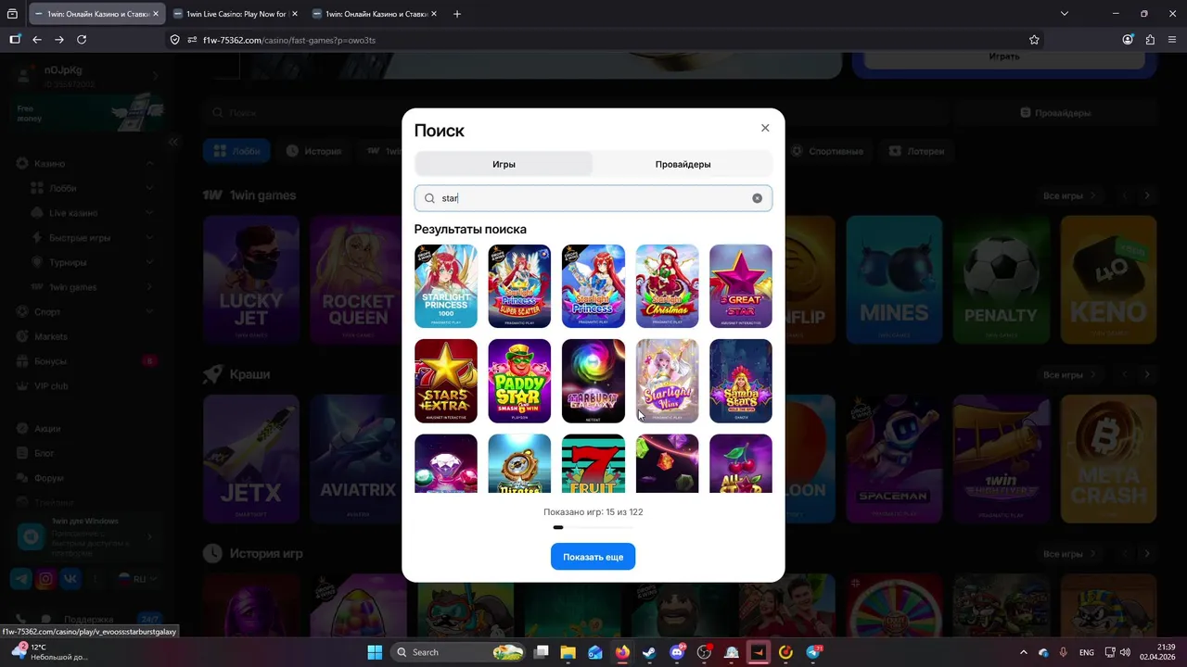This screenshot has width=1187, height=667.
Task: Switch to the third 1win Онлайн Казино tab
Action: click(x=376, y=14)
